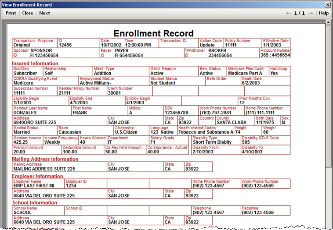Click MAILING ADDRESS SUITE 225 value
The image size is (333, 230).
tap(44, 169)
